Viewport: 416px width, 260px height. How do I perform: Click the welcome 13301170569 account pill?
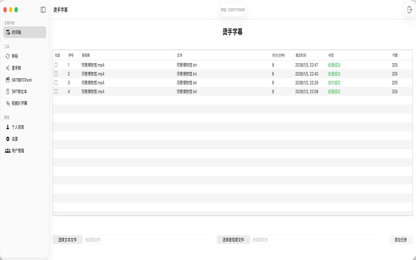232,10
